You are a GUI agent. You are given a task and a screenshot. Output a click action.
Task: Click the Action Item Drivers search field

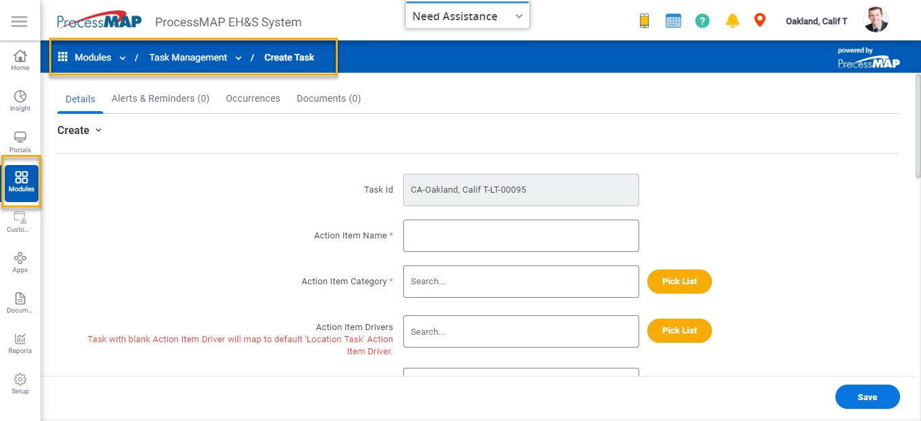click(x=521, y=331)
